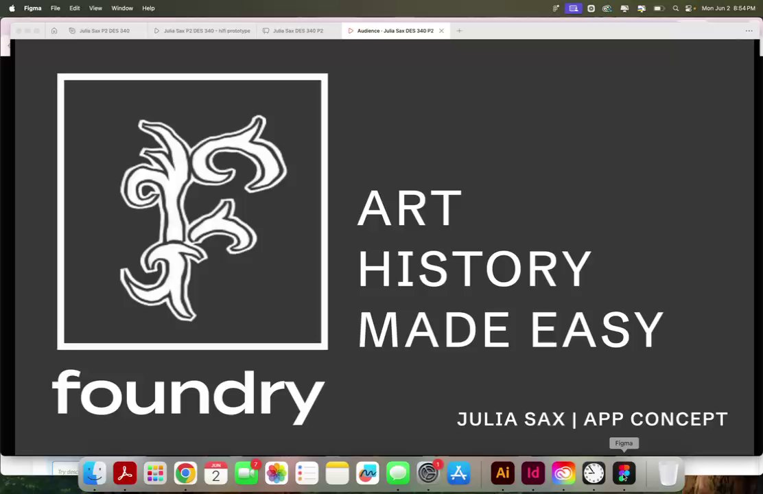
Task: Click the screen recording menu bar icon
Action: pos(591,8)
